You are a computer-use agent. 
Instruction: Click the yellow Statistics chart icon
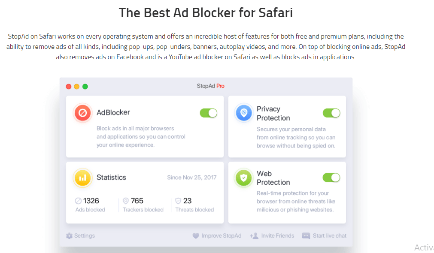82,178
